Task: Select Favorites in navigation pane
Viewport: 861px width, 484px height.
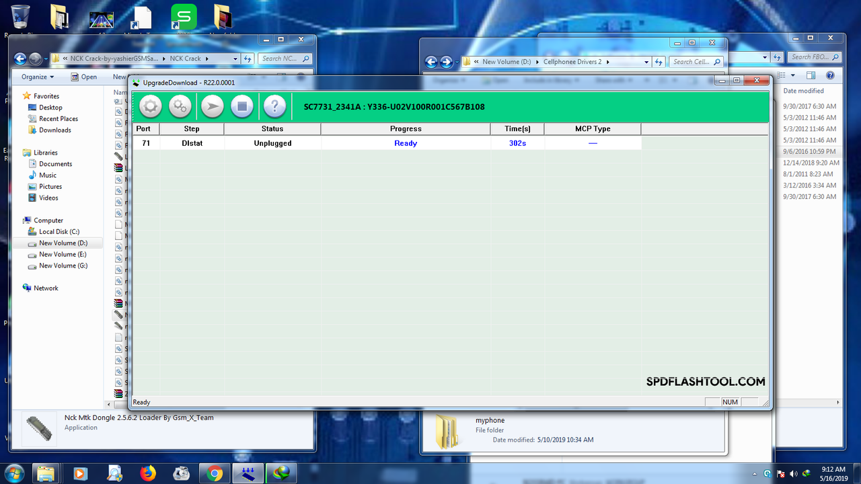Action: coord(46,96)
